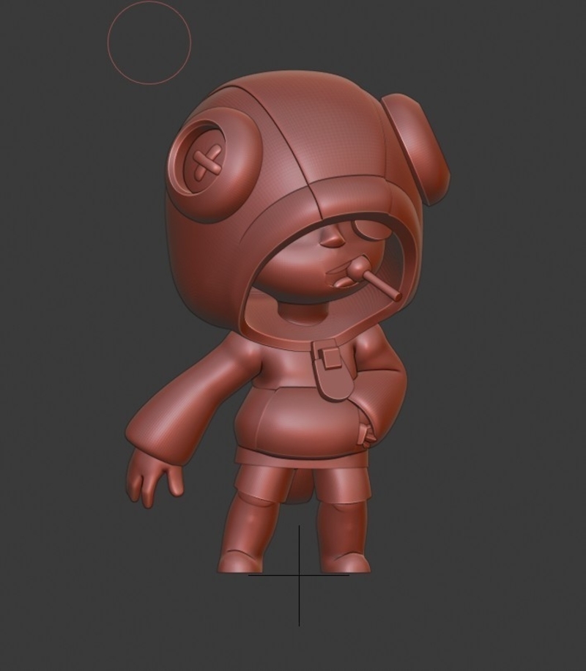Screen dimensions: 586x671
Task: Select the round ear on hood's right side
Action: 416,149
